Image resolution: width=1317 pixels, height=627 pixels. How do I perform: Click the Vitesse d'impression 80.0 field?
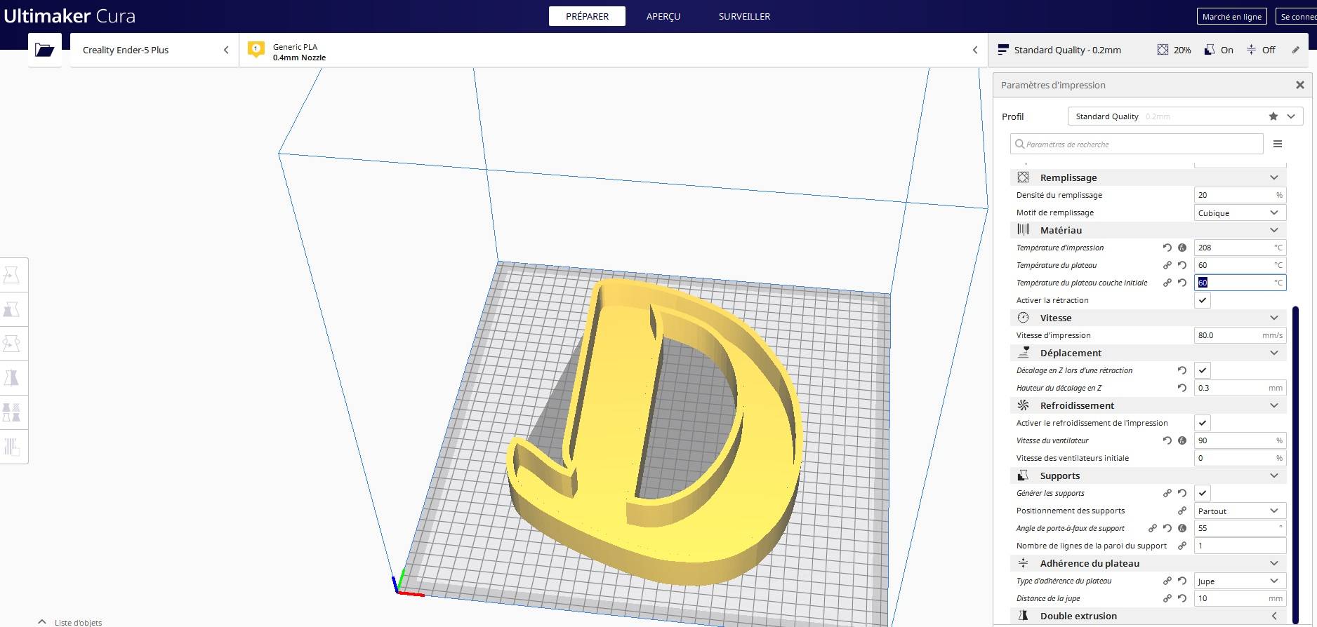[x=1240, y=335]
